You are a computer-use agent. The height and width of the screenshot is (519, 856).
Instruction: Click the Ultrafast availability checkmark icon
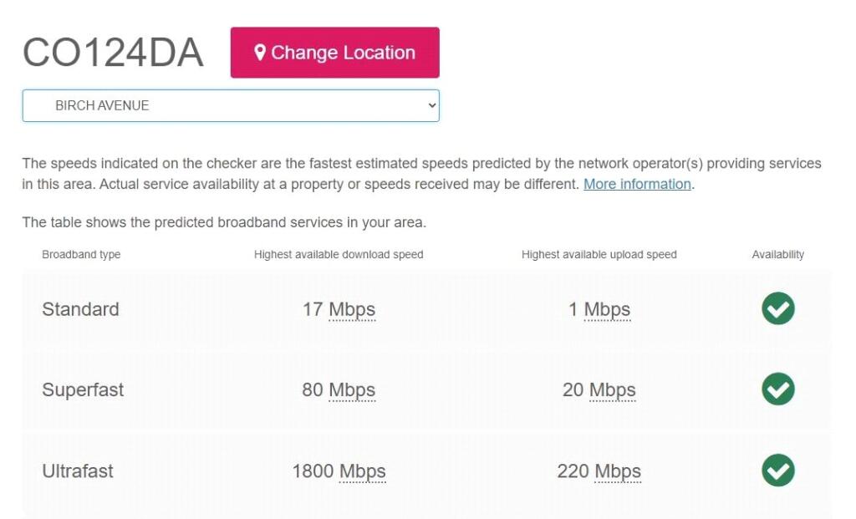(777, 471)
